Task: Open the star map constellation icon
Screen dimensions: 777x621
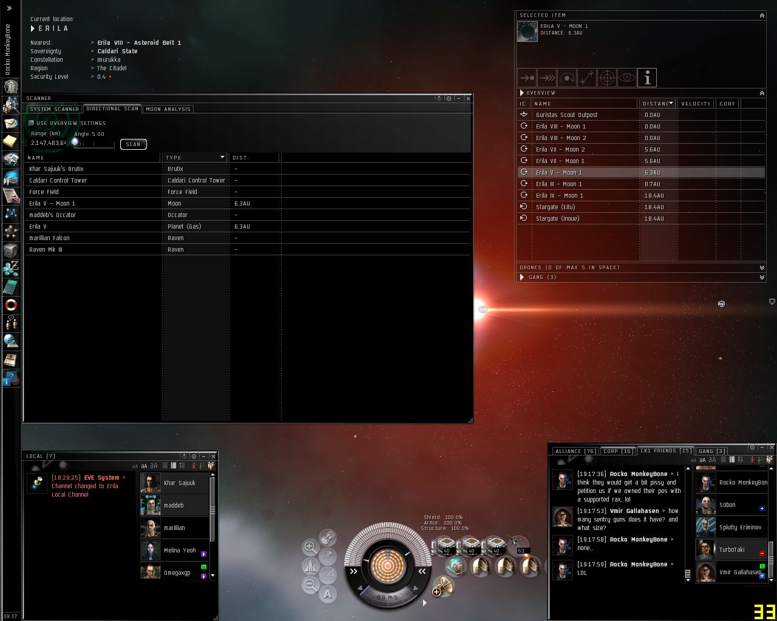Action: tap(11, 213)
